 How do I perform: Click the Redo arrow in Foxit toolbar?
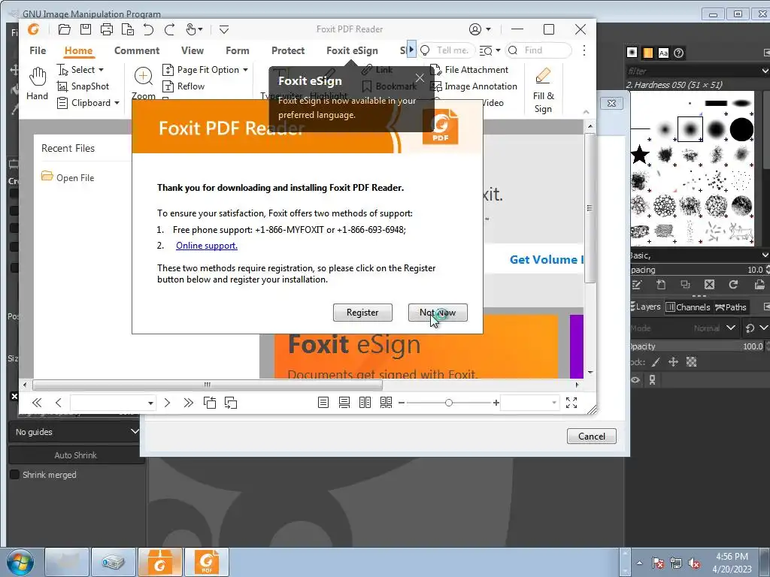[169, 29]
